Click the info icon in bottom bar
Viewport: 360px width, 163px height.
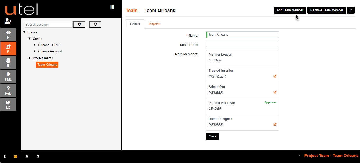click(5, 156)
